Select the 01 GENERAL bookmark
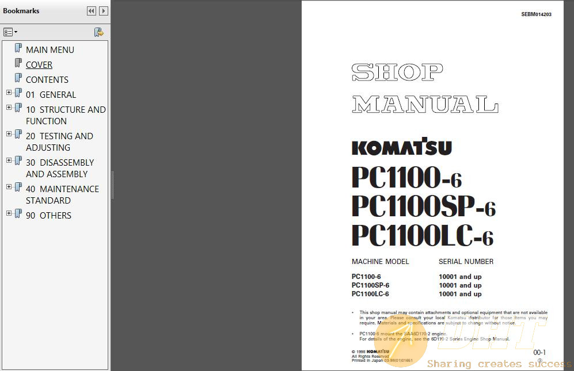Screen dimensions: 574x371 pyautogui.click(x=51, y=95)
